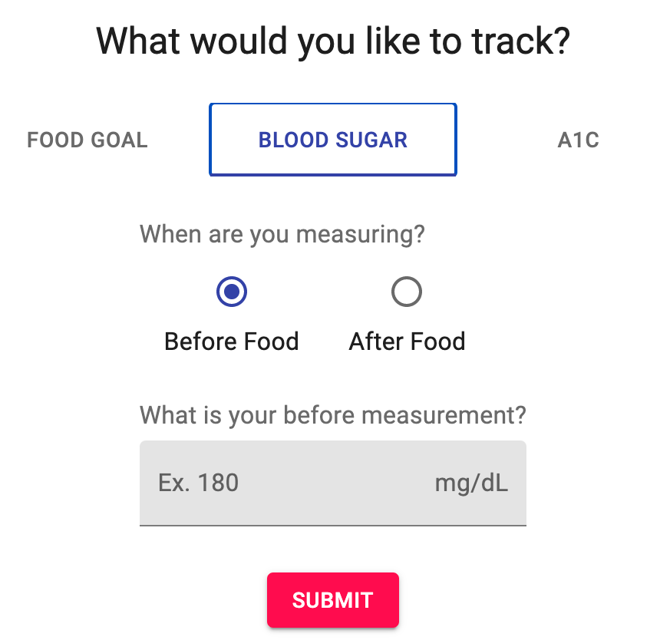Choose the After Food radio button
The width and height of the screenshot is (660, 640).
407,292
